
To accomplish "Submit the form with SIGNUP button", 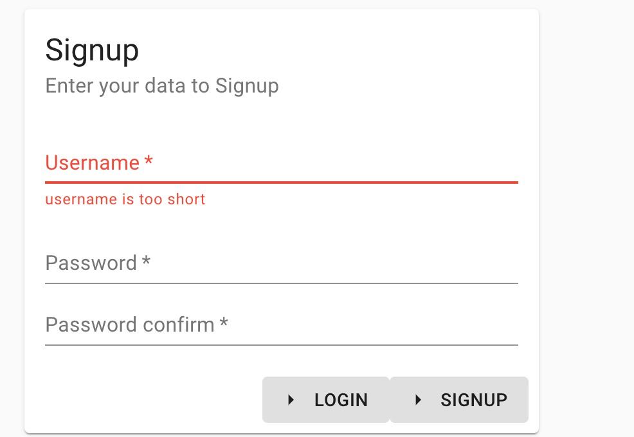I will (x=459, y=400).
